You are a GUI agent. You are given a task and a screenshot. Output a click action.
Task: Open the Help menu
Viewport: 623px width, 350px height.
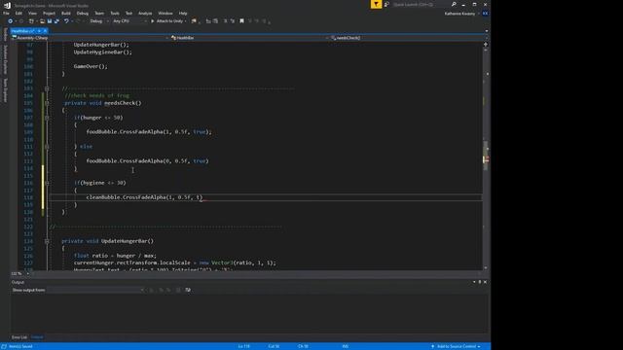click(183, 14)
